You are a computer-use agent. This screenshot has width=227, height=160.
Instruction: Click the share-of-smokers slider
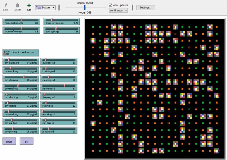tap(62, 21)
